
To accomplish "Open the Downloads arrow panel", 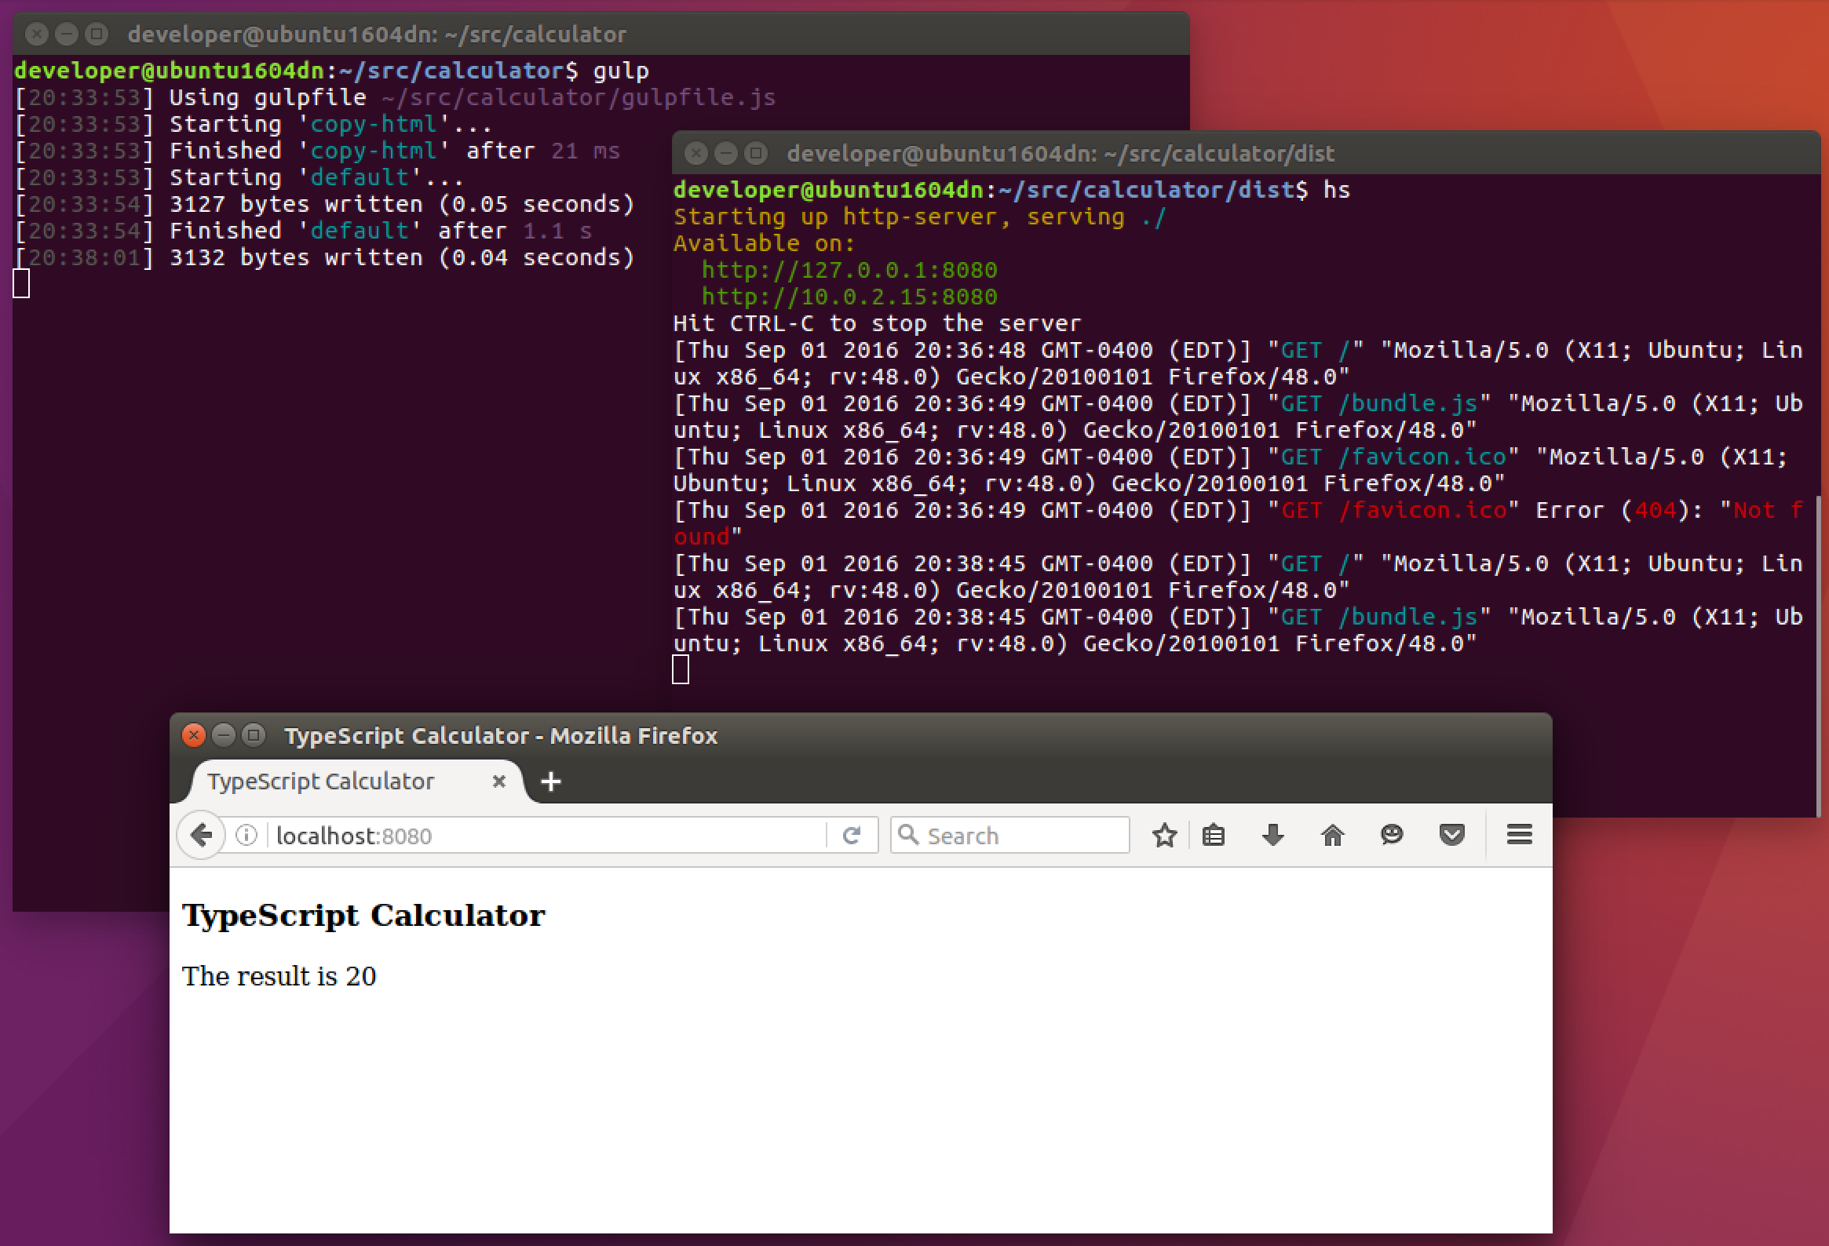I will point(1272,835).
